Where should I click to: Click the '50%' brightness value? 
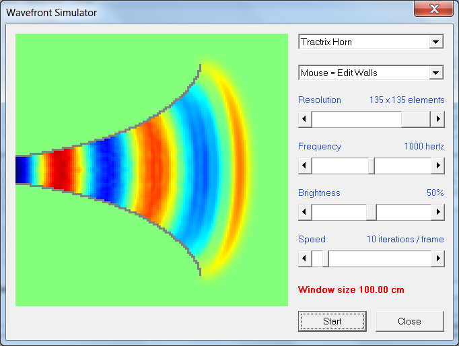point(435,193)
